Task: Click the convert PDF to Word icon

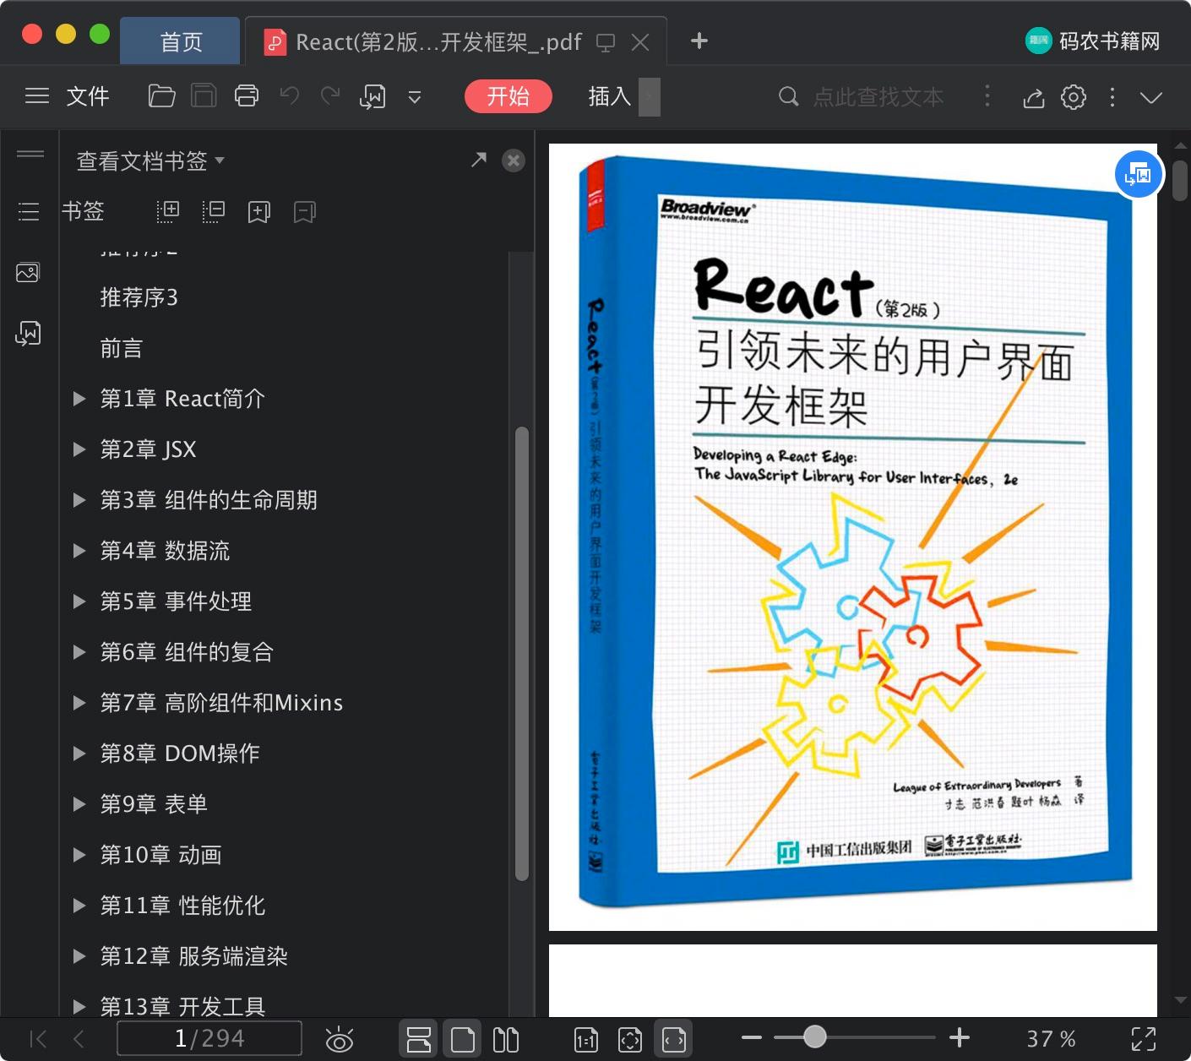Action: (x=373, y=97)
